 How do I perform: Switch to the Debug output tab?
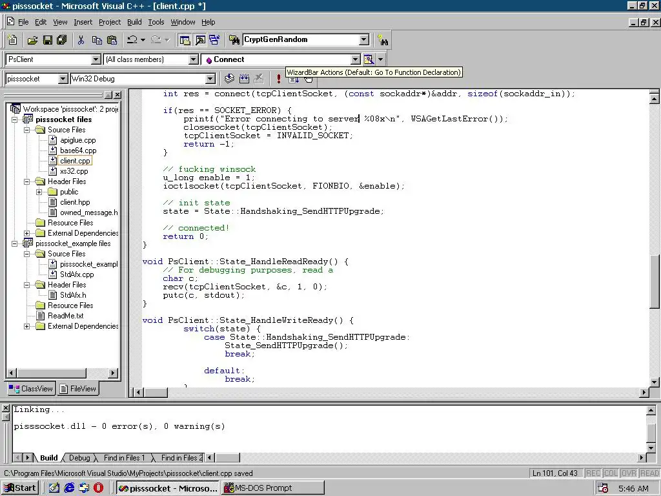(79, 458)
